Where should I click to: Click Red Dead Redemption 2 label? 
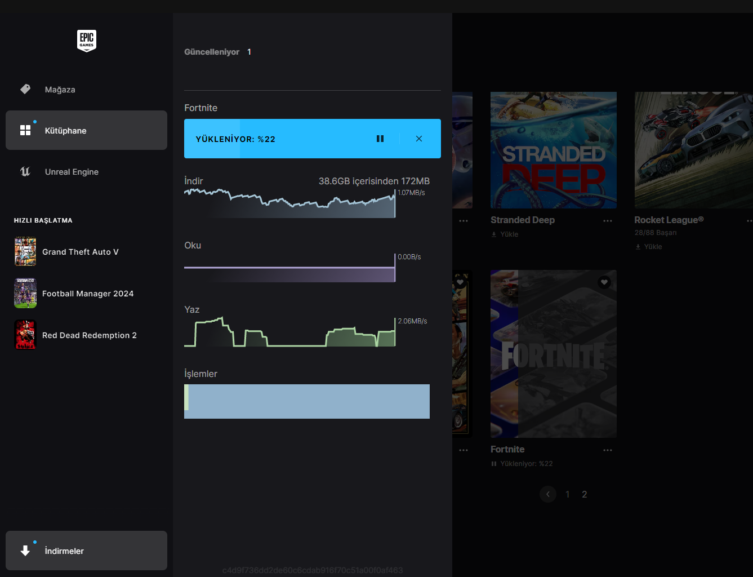(x=90, y=335)
